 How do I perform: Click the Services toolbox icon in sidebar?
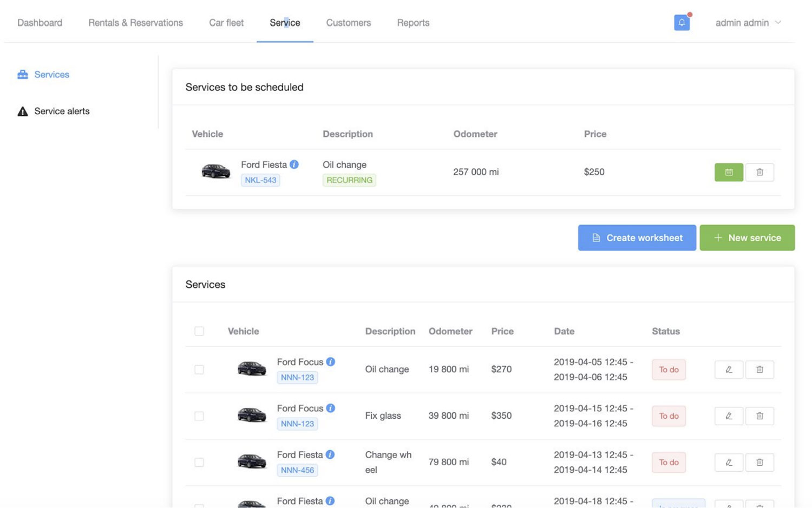click(x=23, y=75)
